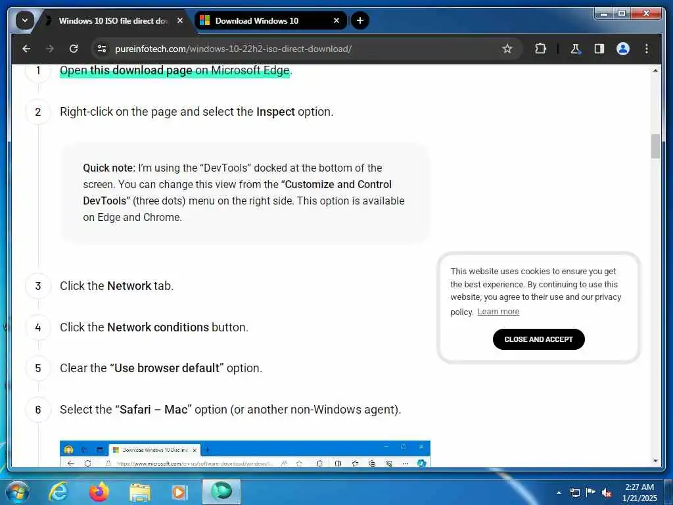Open the Chrome three-dot menu
The height and width of the screenshot is (505, 673).
(647, 49)
